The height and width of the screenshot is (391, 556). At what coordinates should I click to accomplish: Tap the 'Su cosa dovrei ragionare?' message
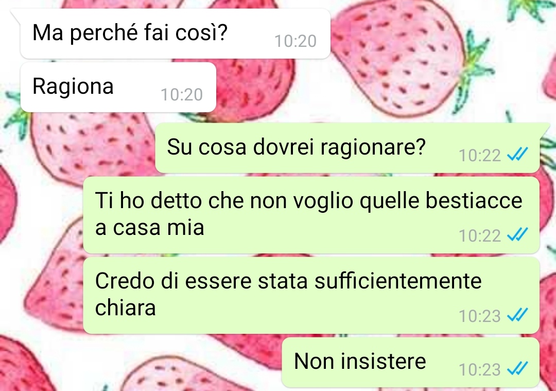[347, 148]
